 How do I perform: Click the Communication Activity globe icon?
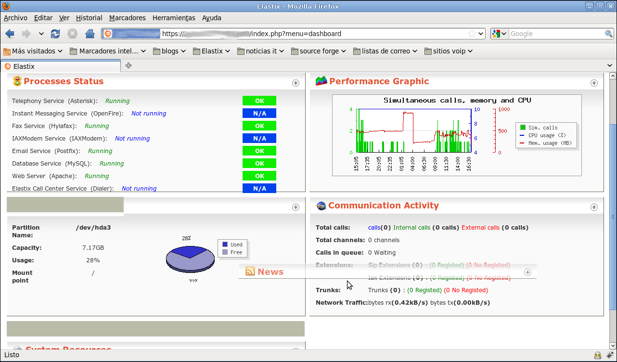pos(321,206)
